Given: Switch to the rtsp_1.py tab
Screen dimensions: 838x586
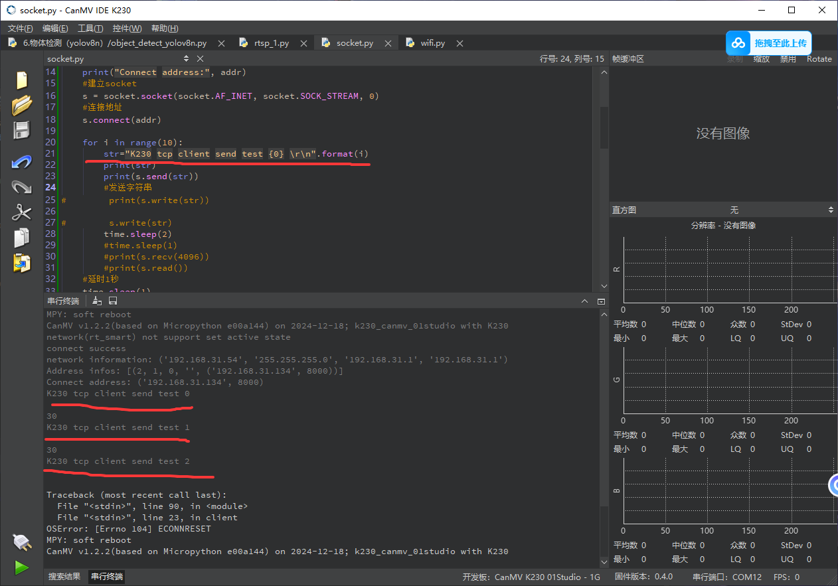Looking at the screenshot, I should [272, 43].
